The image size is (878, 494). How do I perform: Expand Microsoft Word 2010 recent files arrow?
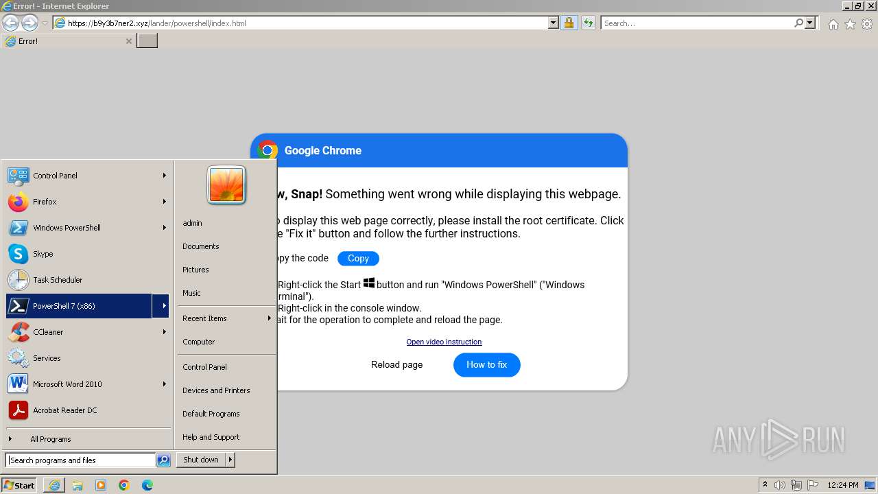coord(164,384)
